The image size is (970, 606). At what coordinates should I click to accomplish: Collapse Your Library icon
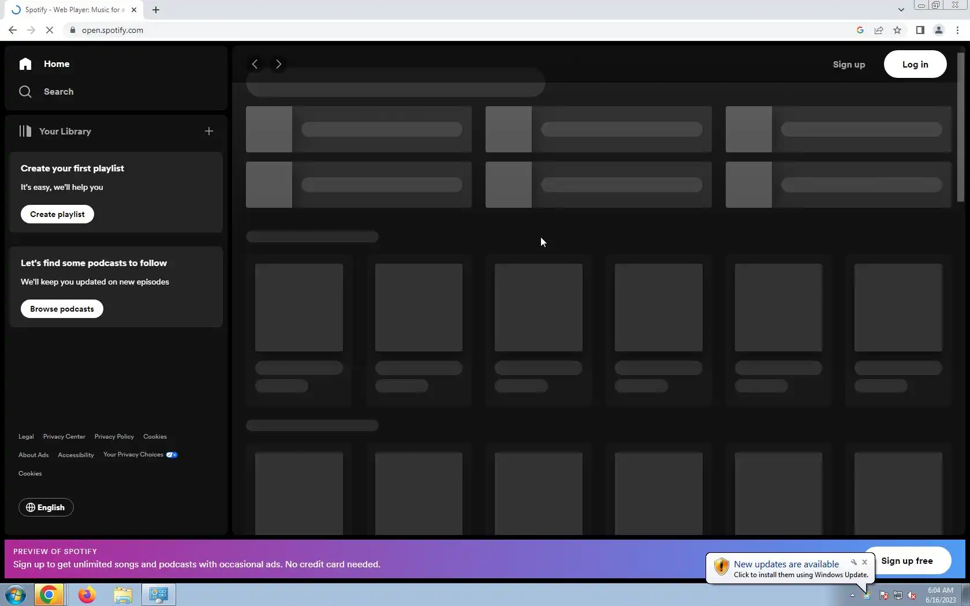(25, 131)
